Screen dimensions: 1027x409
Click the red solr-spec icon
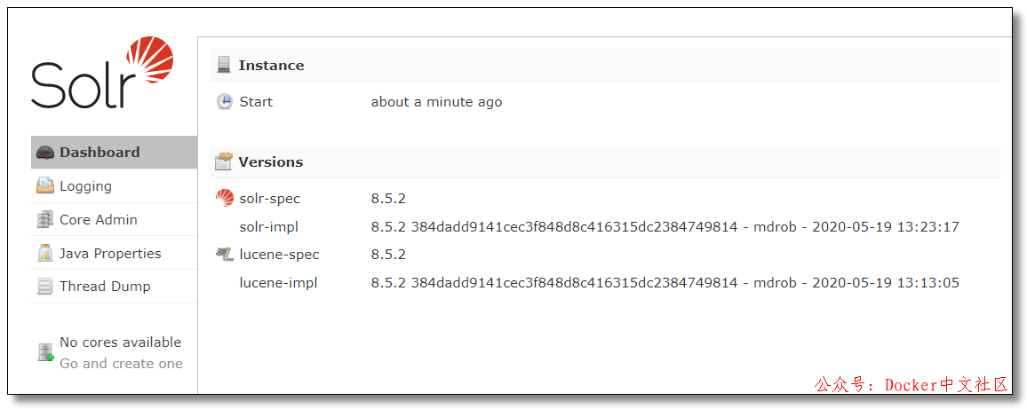coord(225,199)
